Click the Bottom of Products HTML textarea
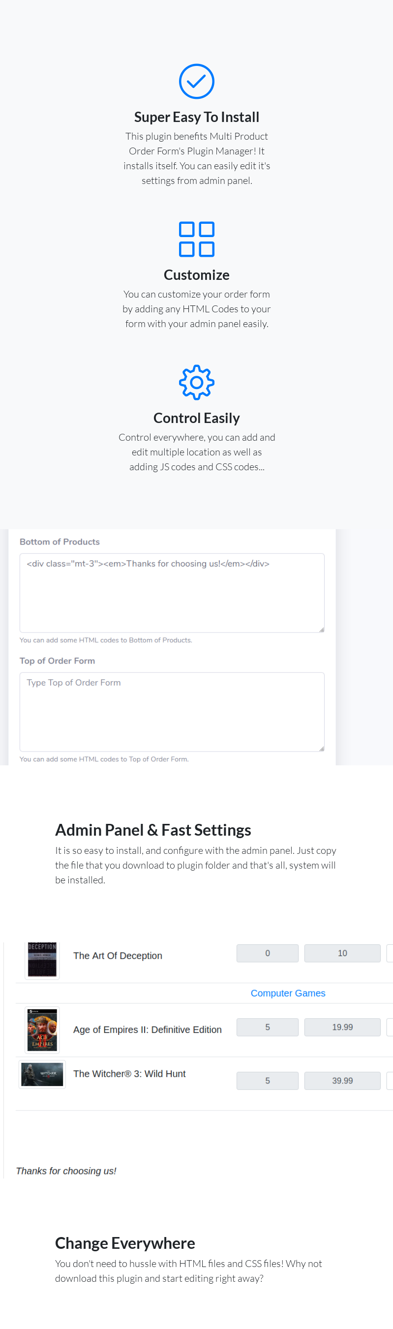 click(172, 593)
